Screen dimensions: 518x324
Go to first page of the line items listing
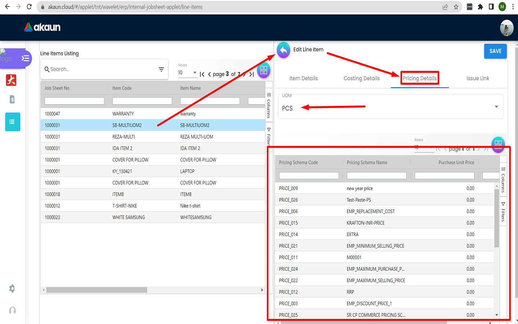(202, 74)
